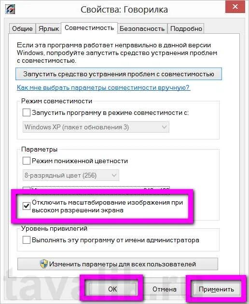Open the Windows XP (пакет обновления 3) dropdown
This screenshot has width=249, height=304.
96,127
